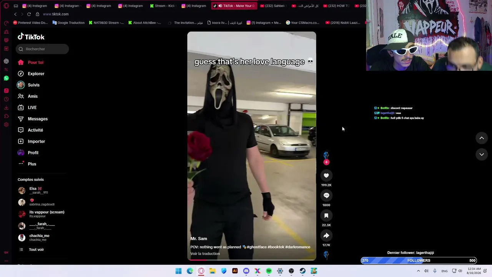This screenshot has height=277, width=492.
Task: Switch to the (232) HOW TO YouTube tab
Action: click(x=336, y=6)
